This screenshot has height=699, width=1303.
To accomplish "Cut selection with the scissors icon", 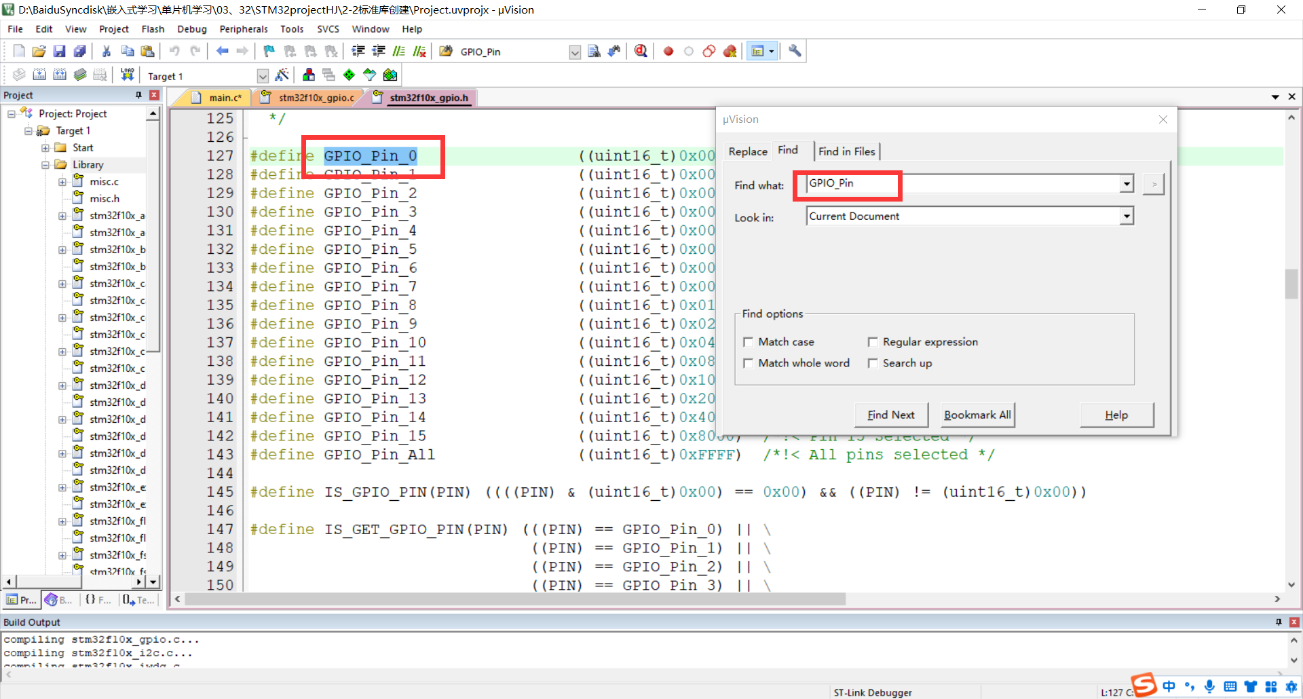I will pos(107,51).
